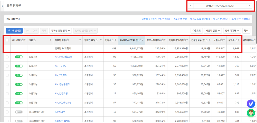Tick the checkbox for AM_간접조명 row
Image resolution: width=257 pixels, height=123 pixels.
point(7,94)
